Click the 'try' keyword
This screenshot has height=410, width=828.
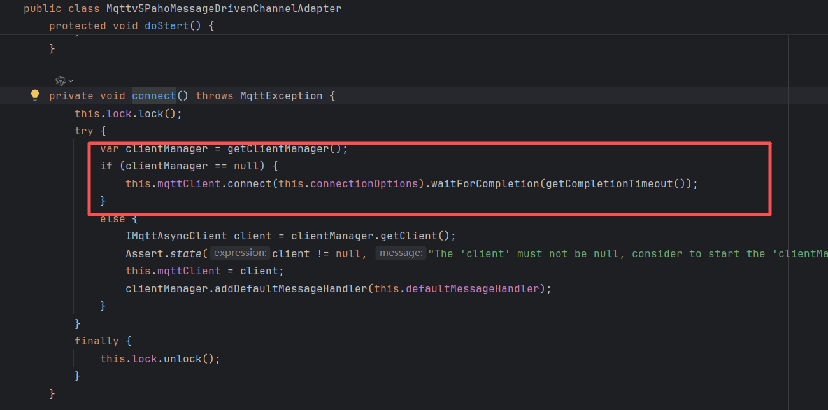click(x=83, y=131)
